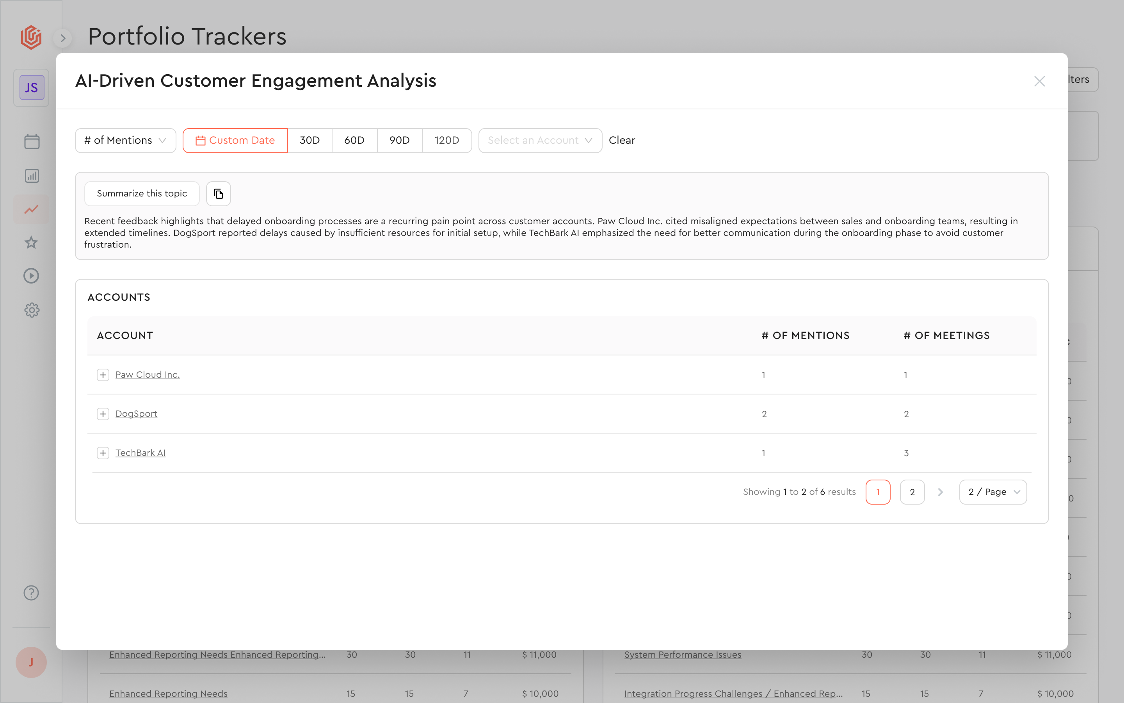
Task: Click the play circle sidebar icon
Action: [x=32, y=276]
